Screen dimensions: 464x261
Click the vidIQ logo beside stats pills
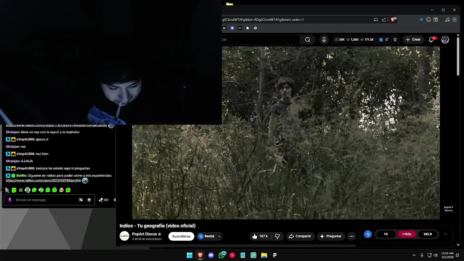tap(368, 234)
